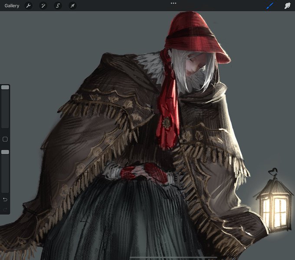Image resolution: width=295 pixels, height=260 pixels.
Task: Return to the Gallery
Action: pyautogui.click(x=12, y=6)
